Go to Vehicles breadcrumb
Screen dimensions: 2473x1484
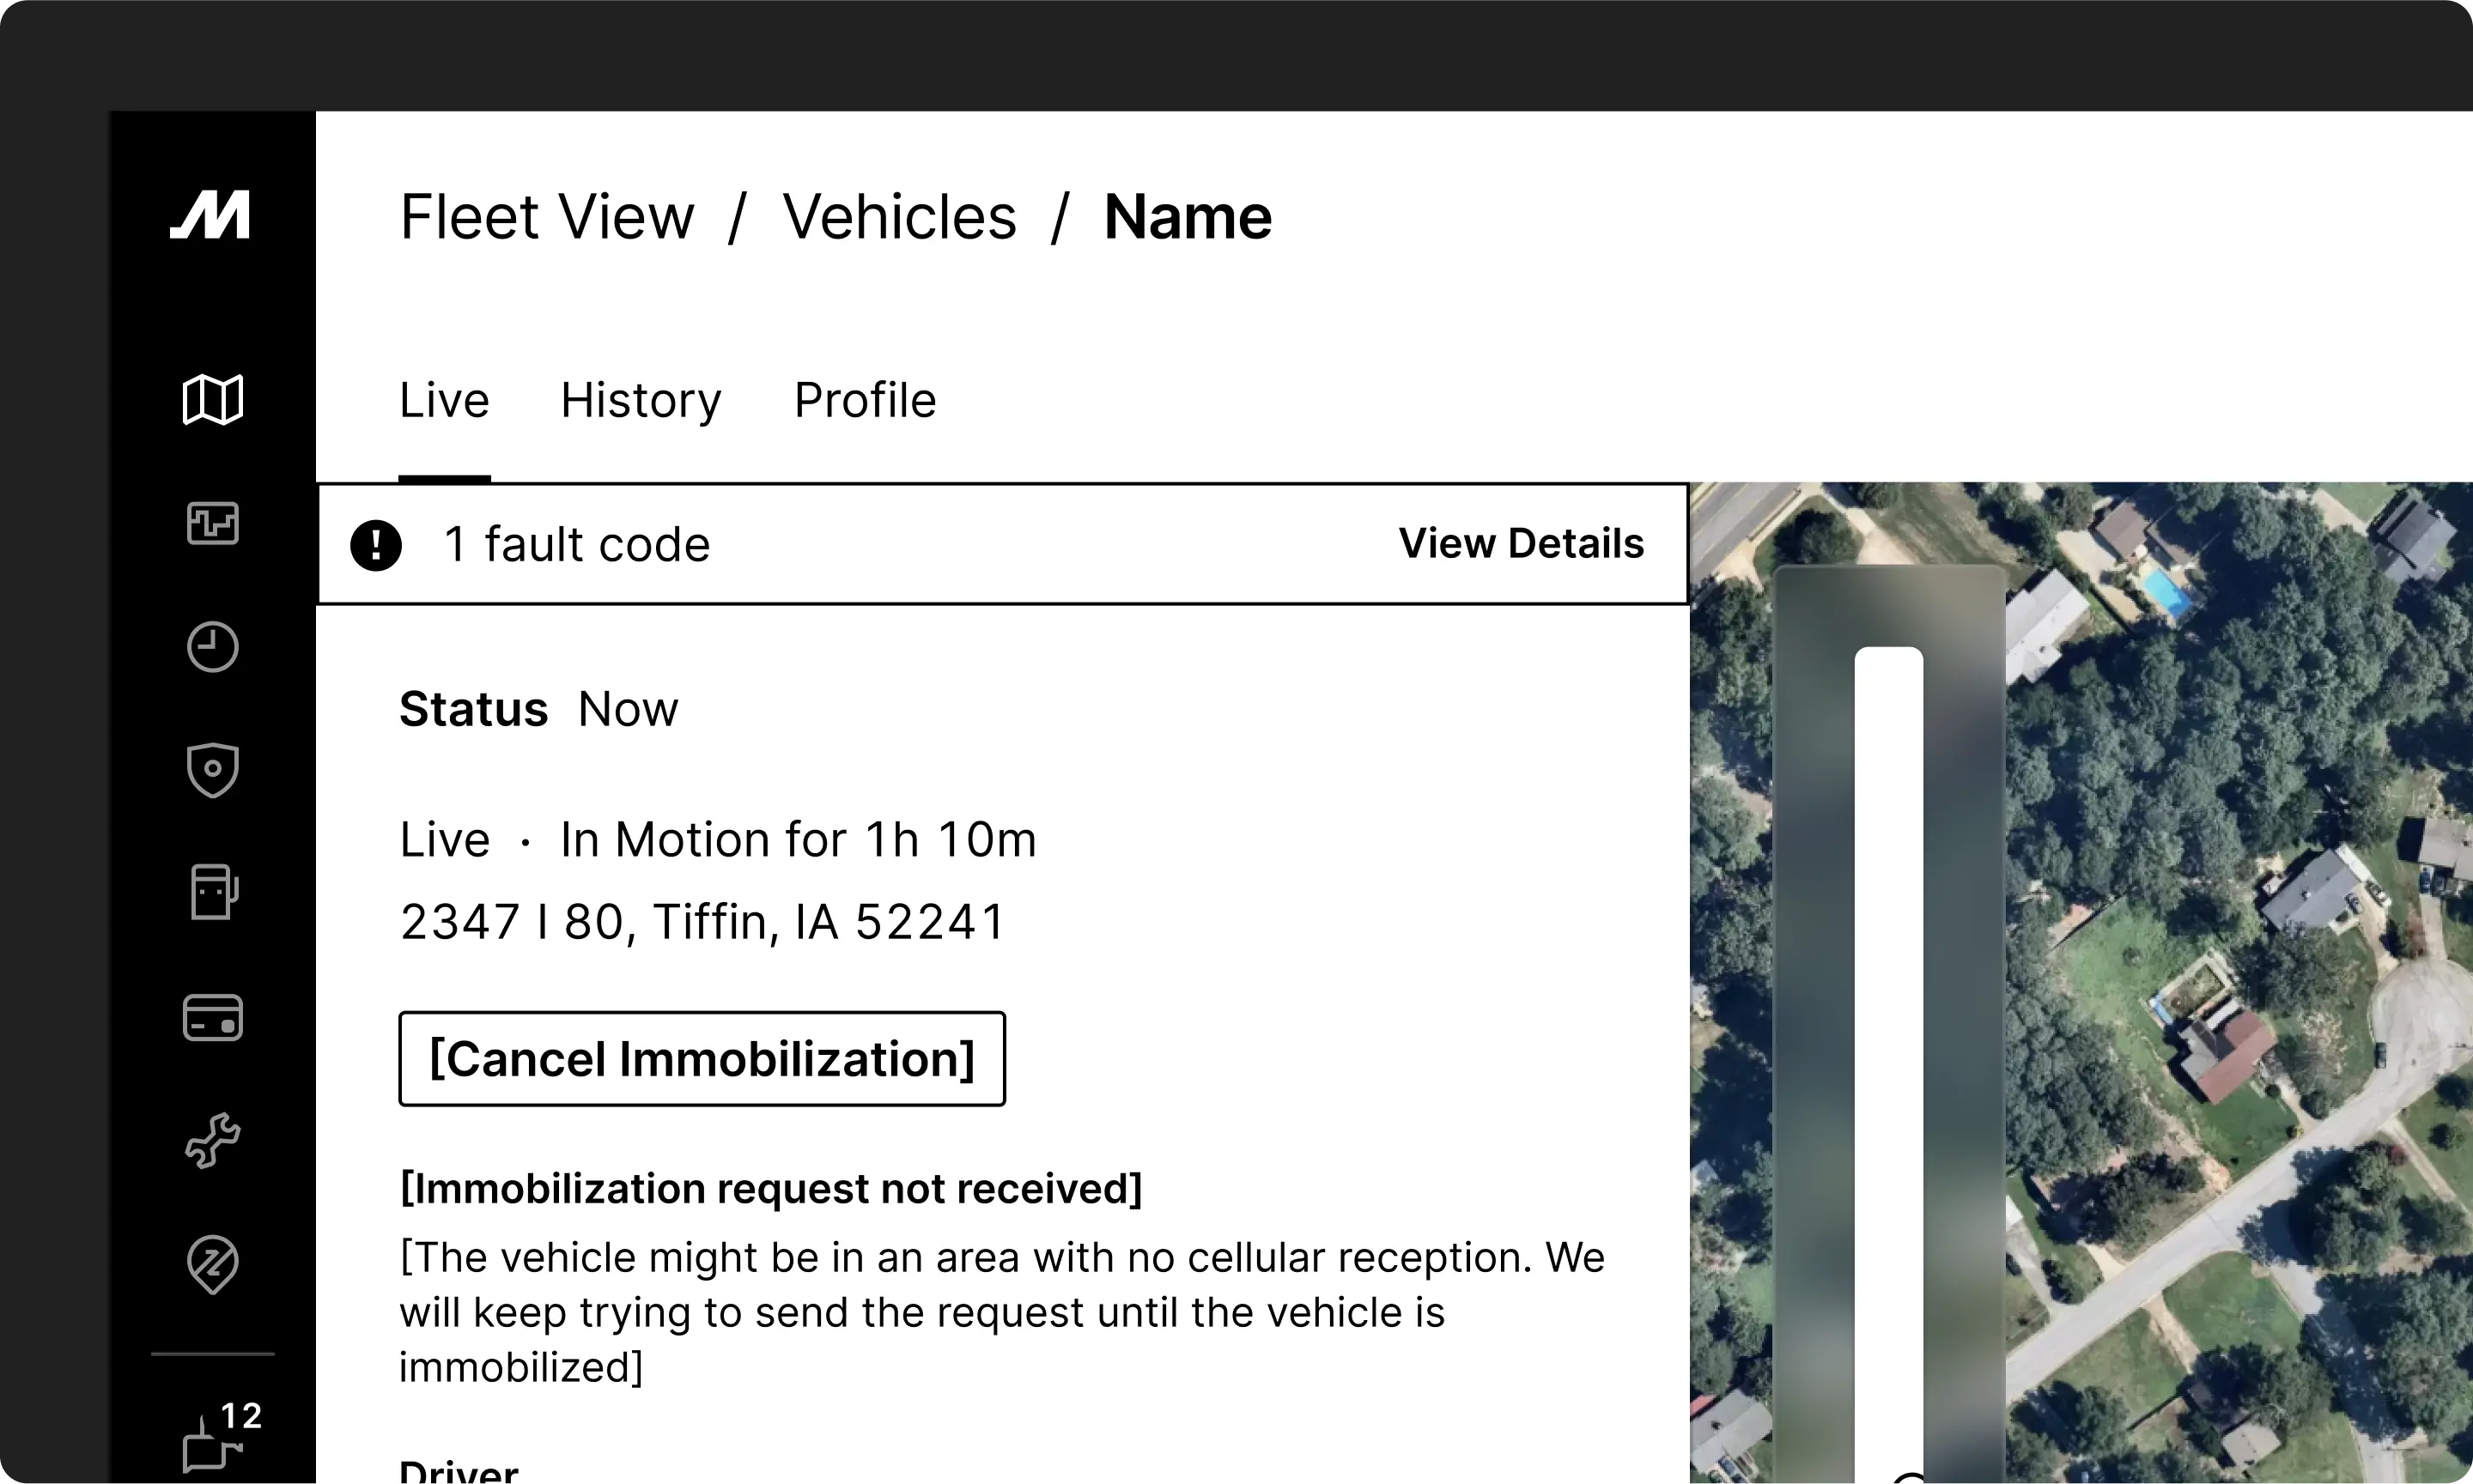click(x=898, y=217)
